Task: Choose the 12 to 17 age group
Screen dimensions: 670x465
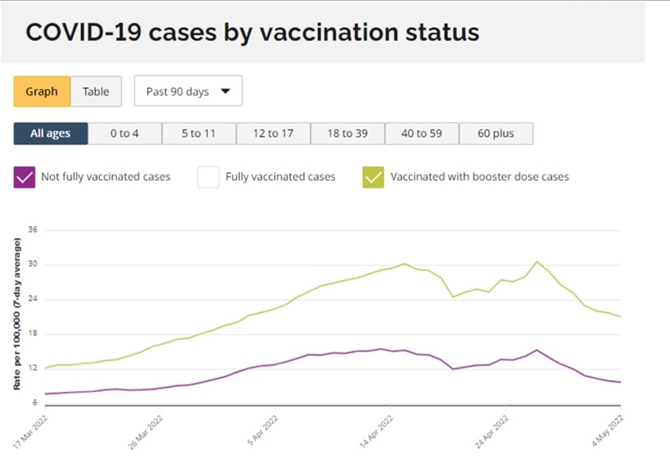Action: click(273, 133)
